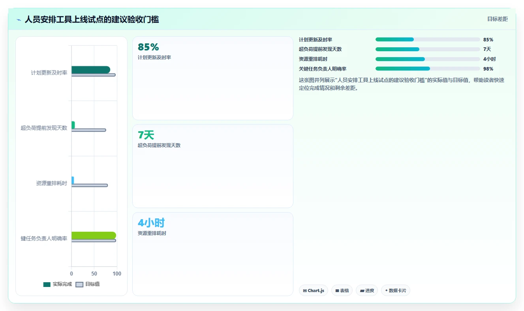Select the 进度 tag
Screen dimensions: 524x311
click(367, 291)
